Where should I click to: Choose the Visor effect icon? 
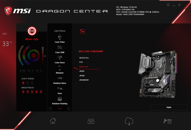60,88
